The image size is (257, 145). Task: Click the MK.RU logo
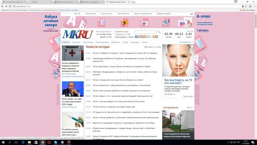tap(78, 34)
